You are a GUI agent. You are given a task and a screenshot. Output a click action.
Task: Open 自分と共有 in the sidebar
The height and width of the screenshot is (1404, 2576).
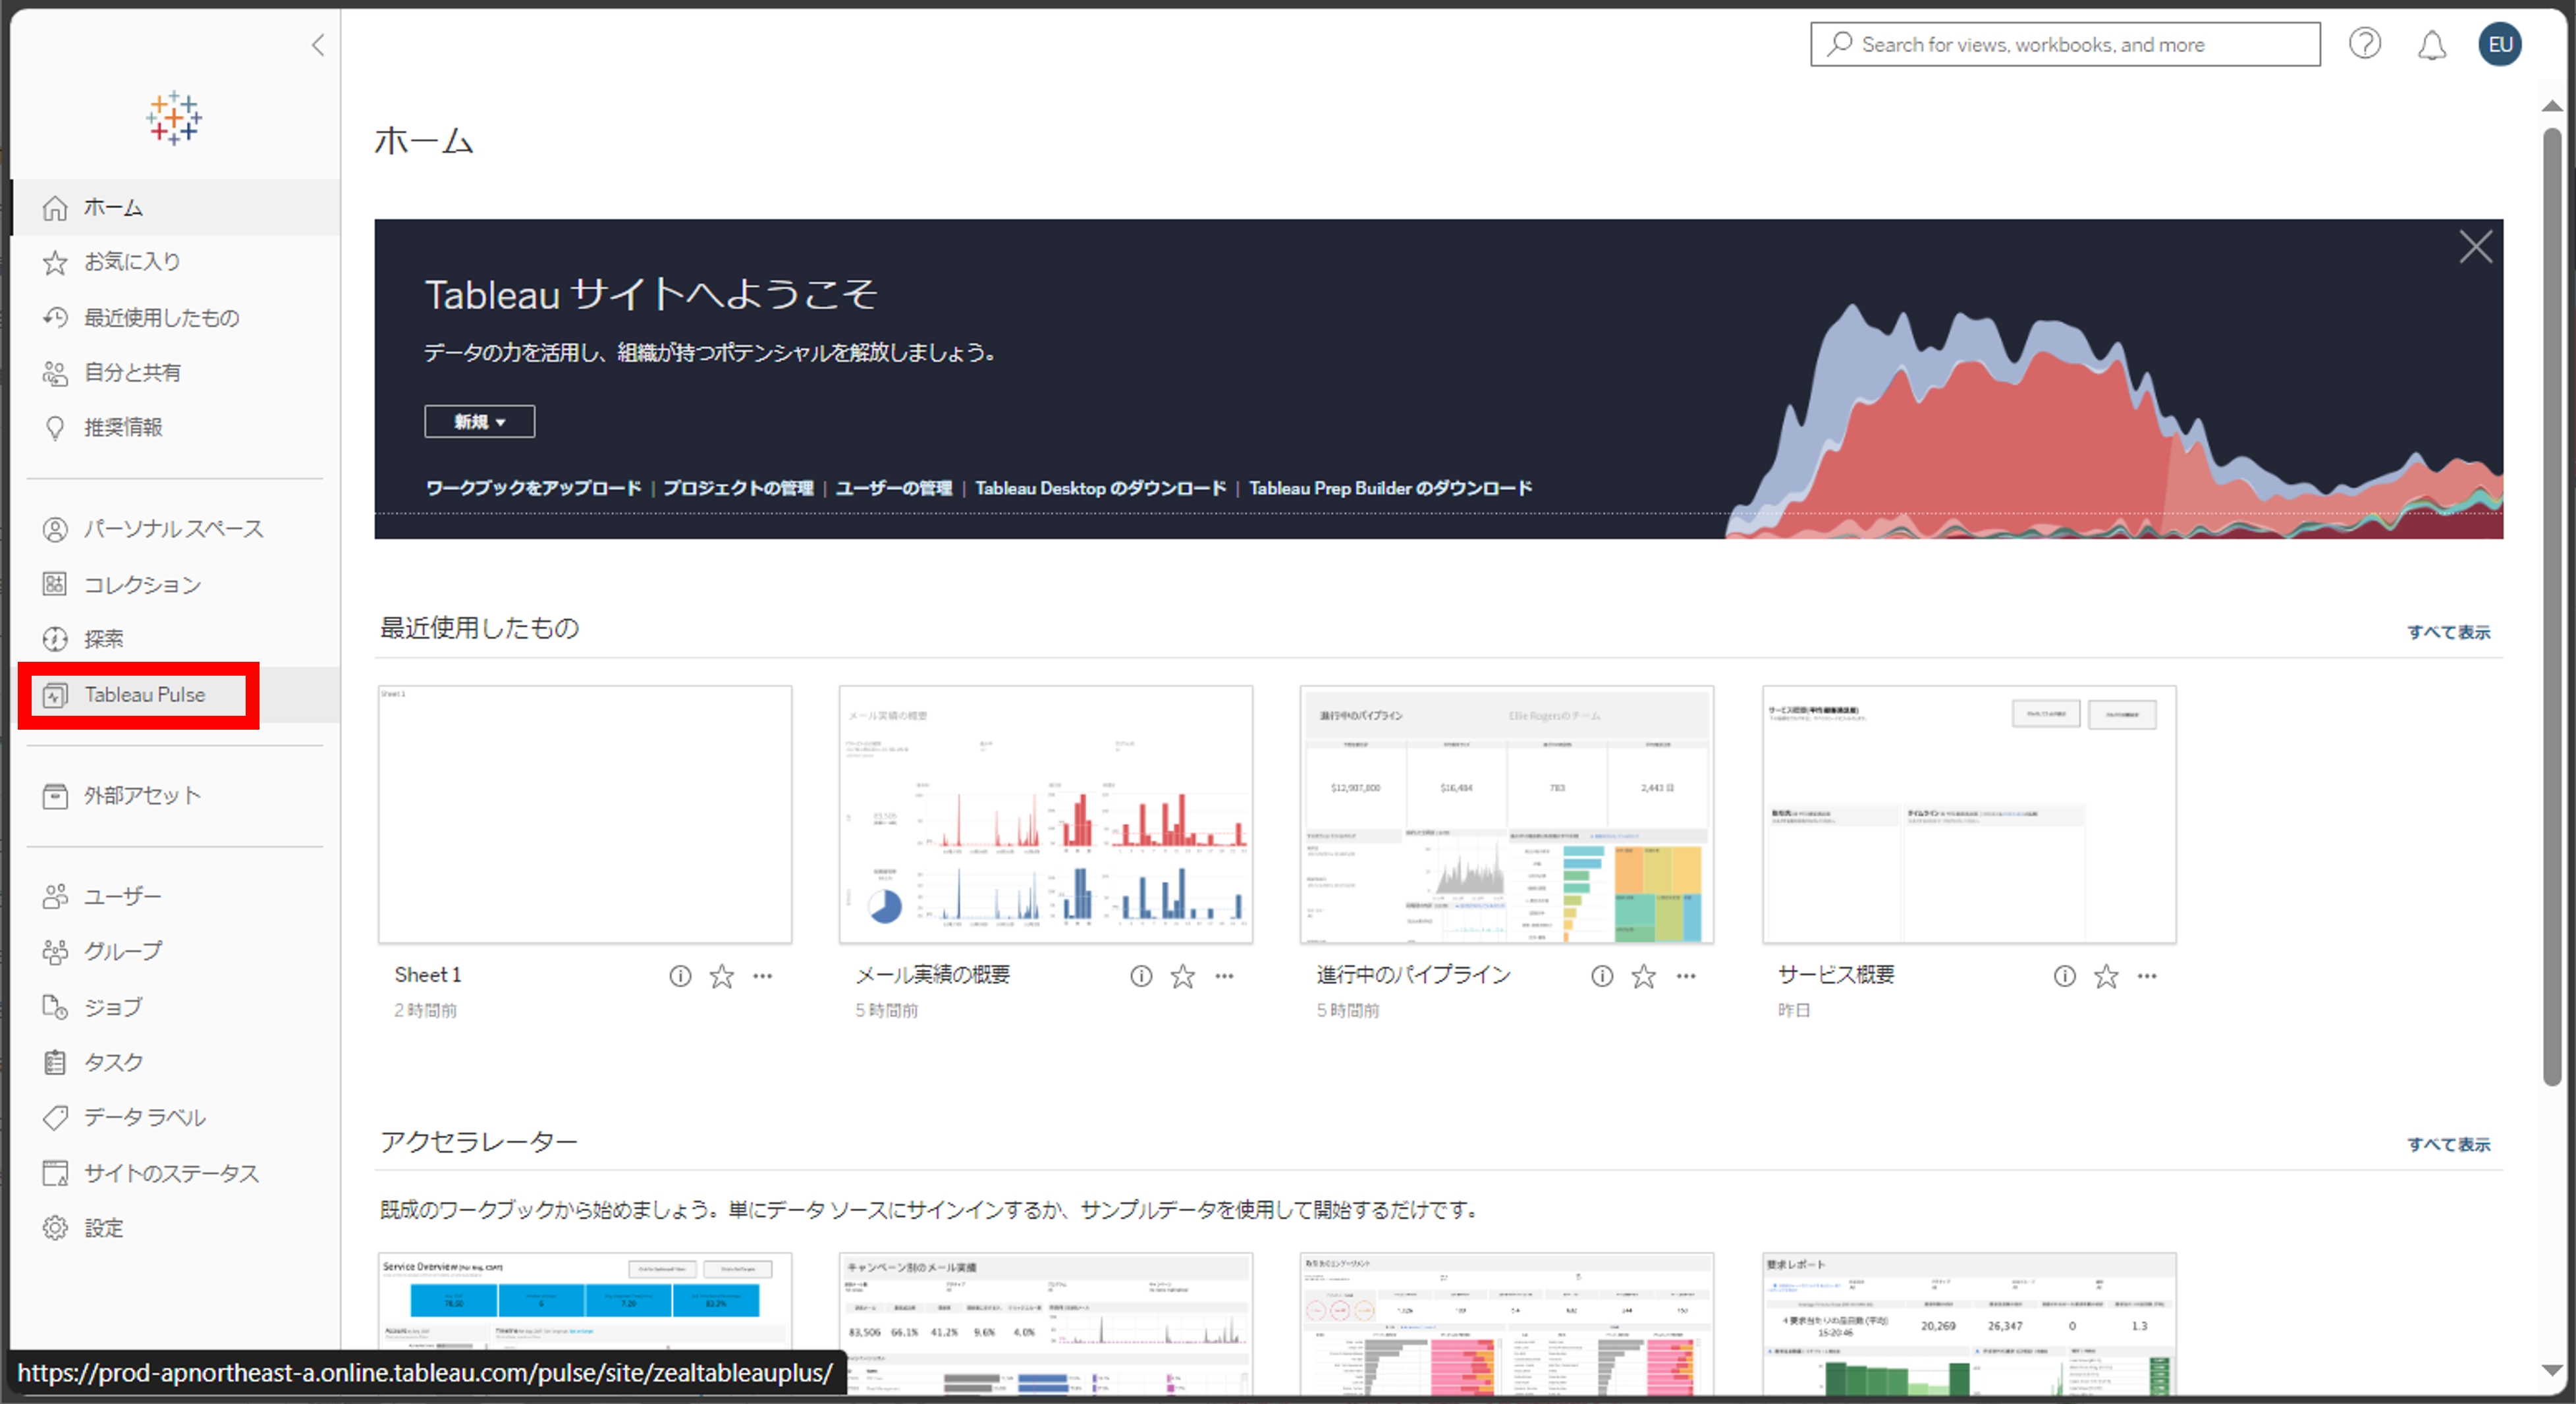pyautogui.click(x=176, y=372)
